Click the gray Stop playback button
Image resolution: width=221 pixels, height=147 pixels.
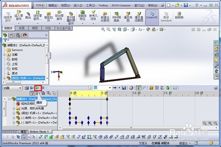[x=43, y=88]
